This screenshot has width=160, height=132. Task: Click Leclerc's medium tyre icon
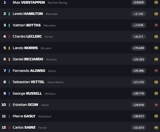156,37
